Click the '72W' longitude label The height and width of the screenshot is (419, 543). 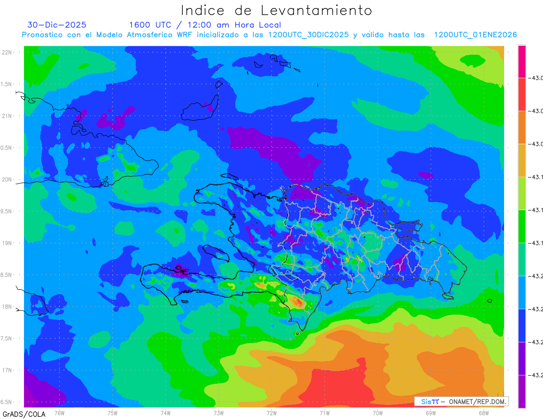271,412
